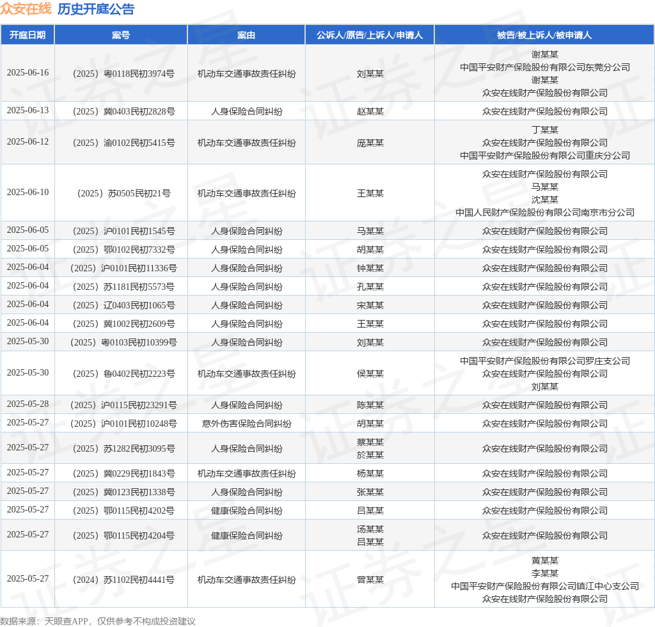
Task: Click plaintiff 汤某某
Action: (x=370, y=529)
